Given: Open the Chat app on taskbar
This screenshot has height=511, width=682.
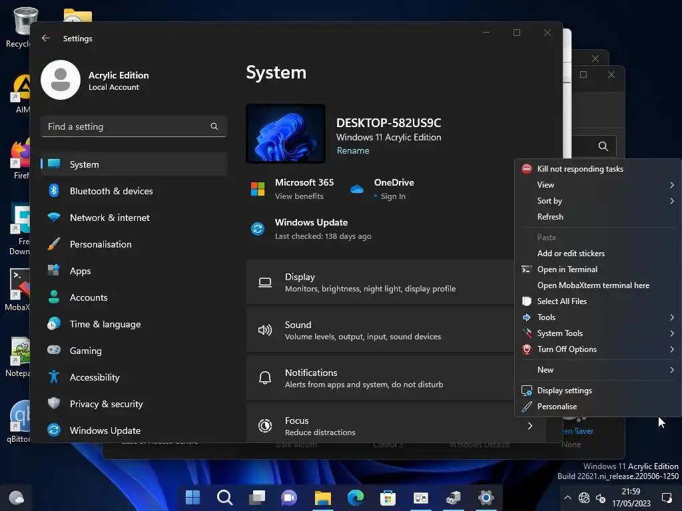Looking at the screenshot, I should click(x=289, y=497).
